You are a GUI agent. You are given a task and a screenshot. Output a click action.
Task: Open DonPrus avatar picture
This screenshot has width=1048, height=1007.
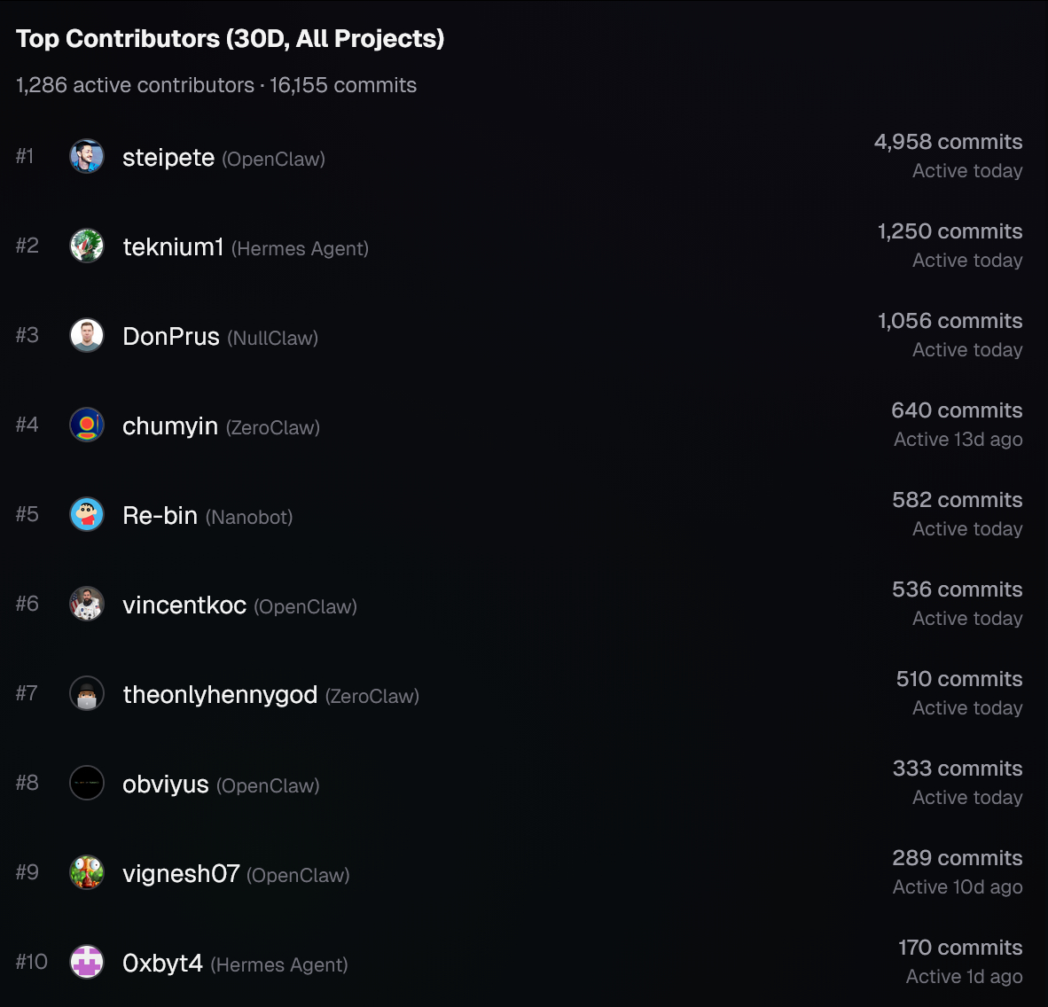87,336
